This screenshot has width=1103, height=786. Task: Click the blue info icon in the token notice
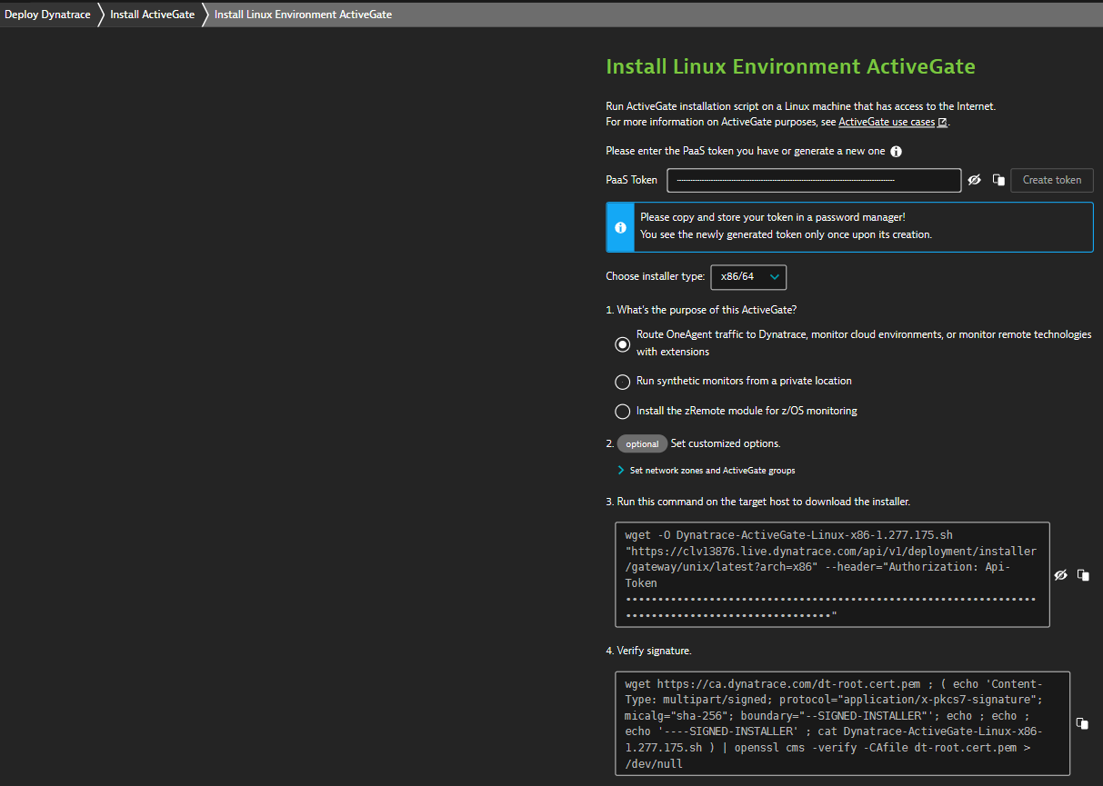point(620,227)
